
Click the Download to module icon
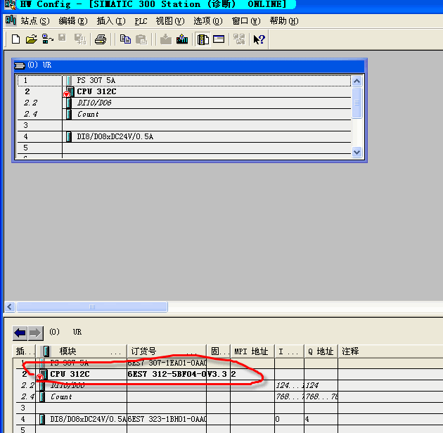166,39
